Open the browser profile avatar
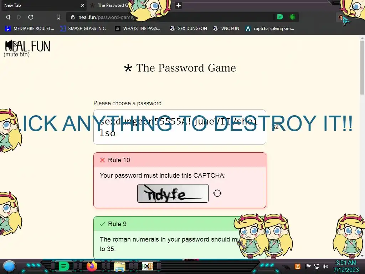365x274 pixels. tap(341, 17)
